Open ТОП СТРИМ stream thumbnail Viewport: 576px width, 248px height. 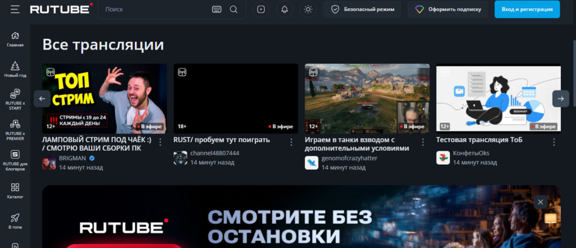coord(104,98)
